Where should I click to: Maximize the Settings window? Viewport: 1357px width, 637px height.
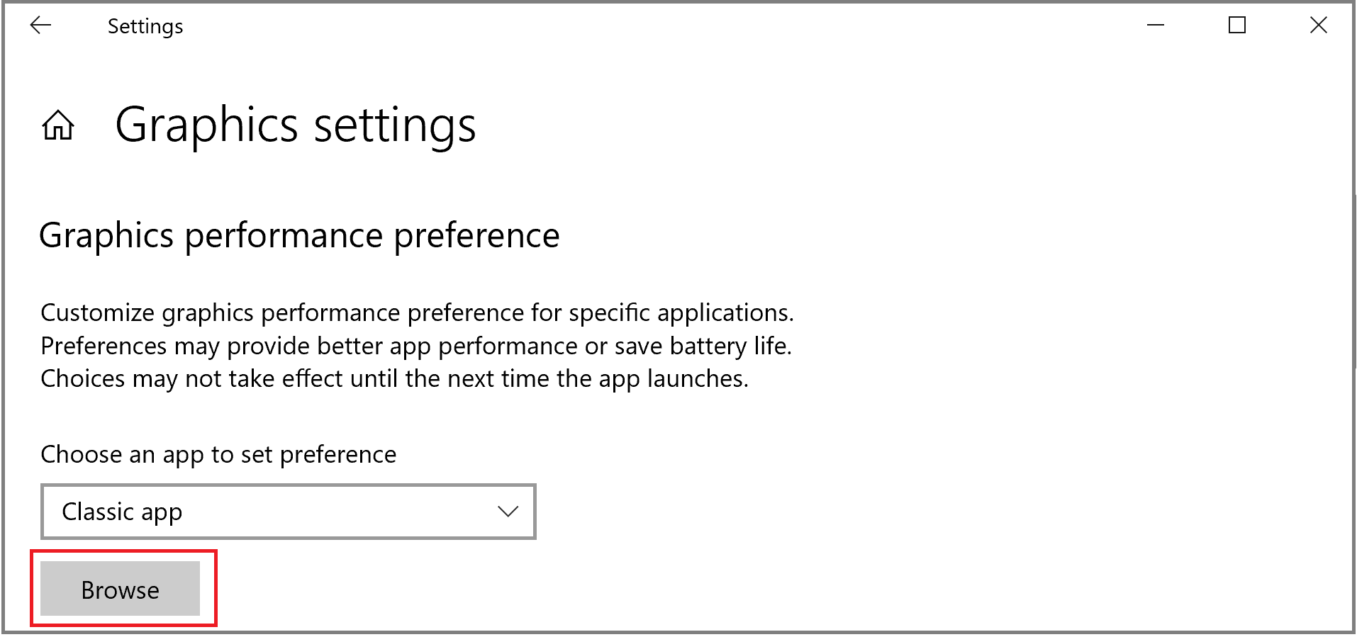(1237, 26)
